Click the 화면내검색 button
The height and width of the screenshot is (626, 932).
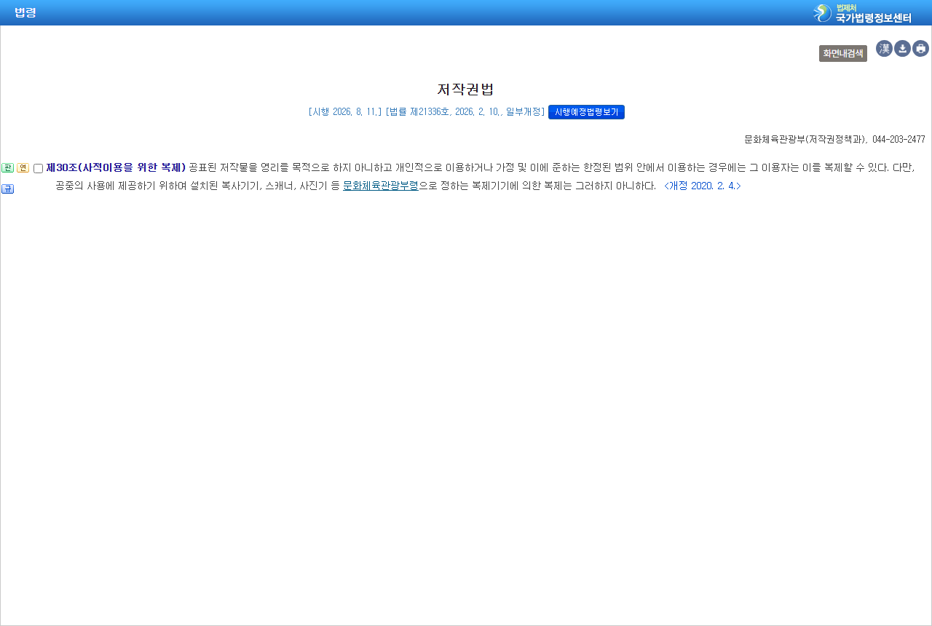point(843,53)
